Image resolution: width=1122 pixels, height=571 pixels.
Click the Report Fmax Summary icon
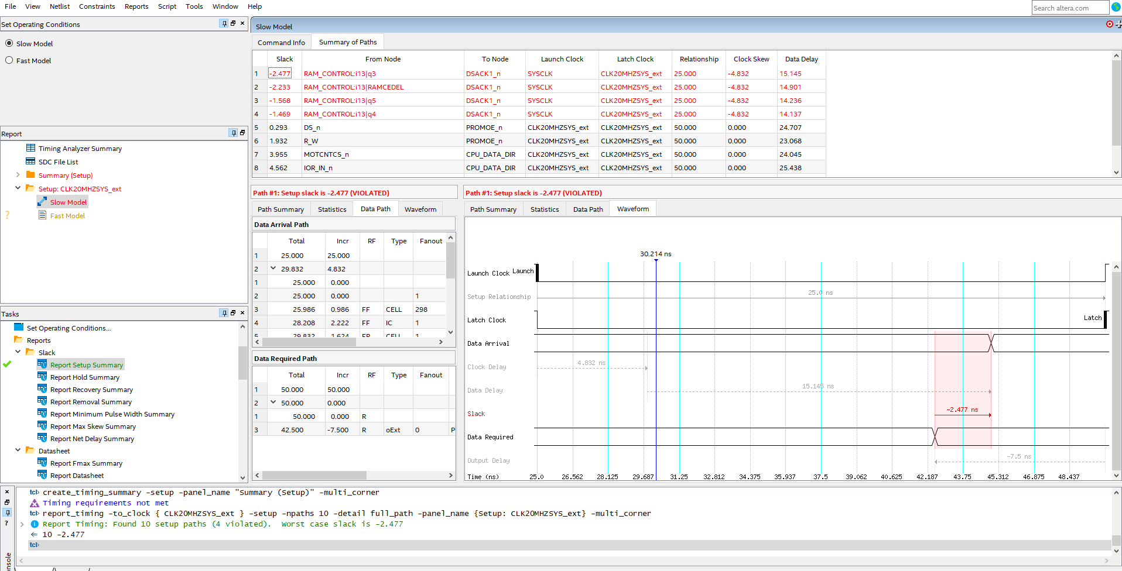(x=42, y=463)
